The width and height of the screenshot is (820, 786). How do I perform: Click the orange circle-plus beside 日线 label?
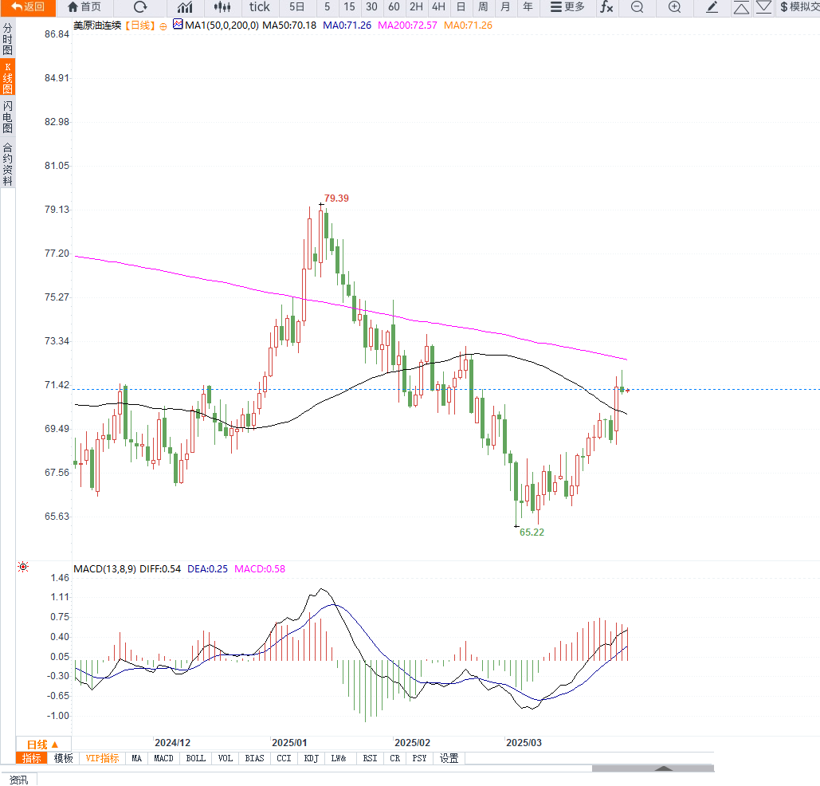163,26
